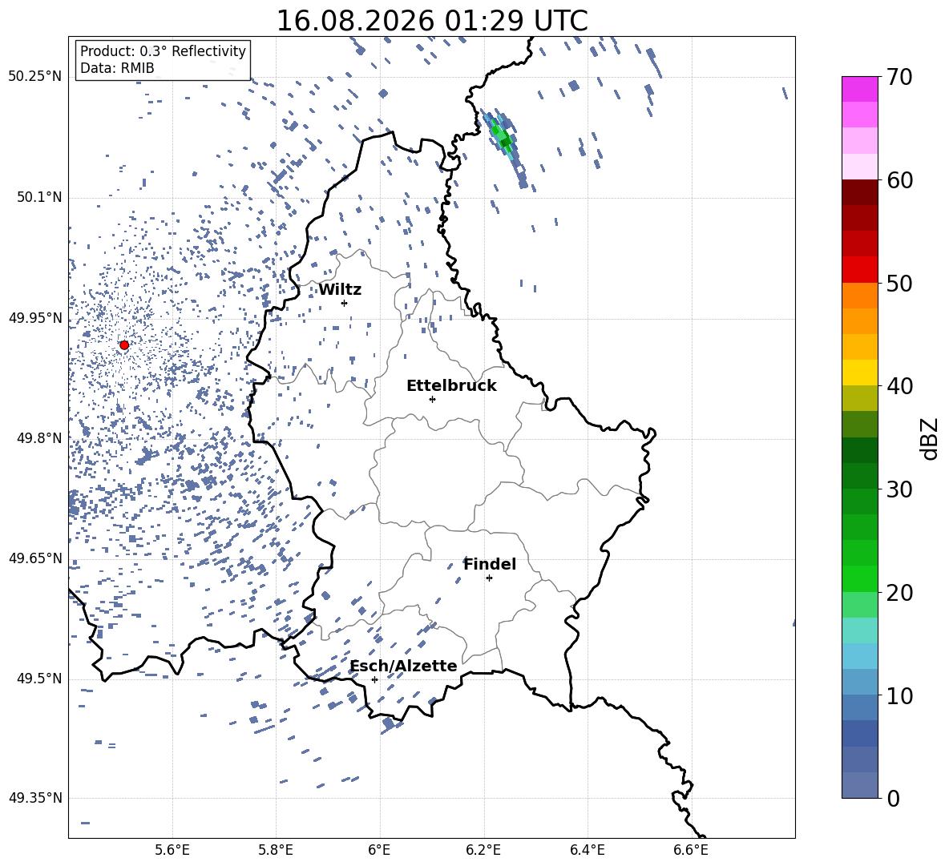Click the red radar site marker
Image resolution: width=949 pixels, height=866 pixels.
[124, 345]
